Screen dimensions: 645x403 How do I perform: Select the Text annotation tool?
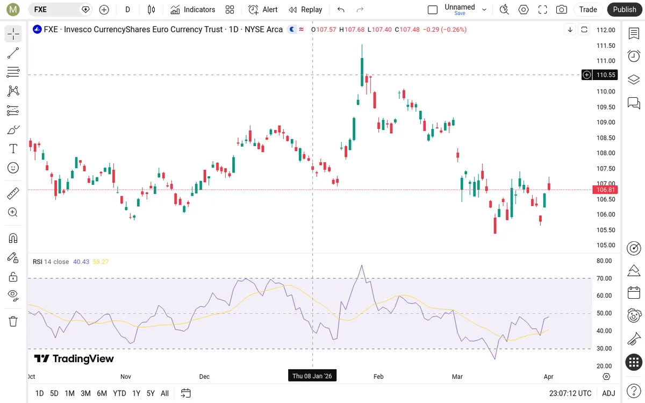pyautogui.click(x=13, y=148)
